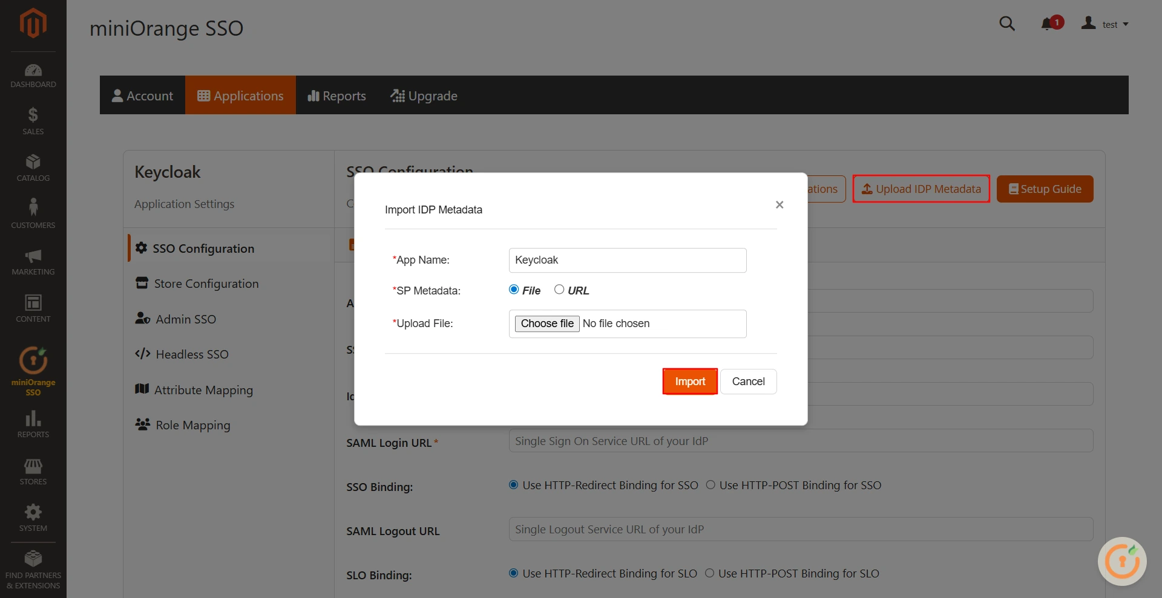
Task: Open the Account tab
Action: 142,96
